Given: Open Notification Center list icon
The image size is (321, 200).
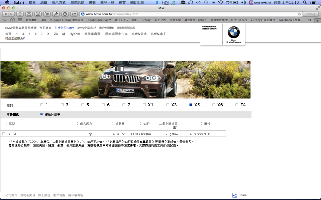Looking at the screenshot, I should [313, 2].
